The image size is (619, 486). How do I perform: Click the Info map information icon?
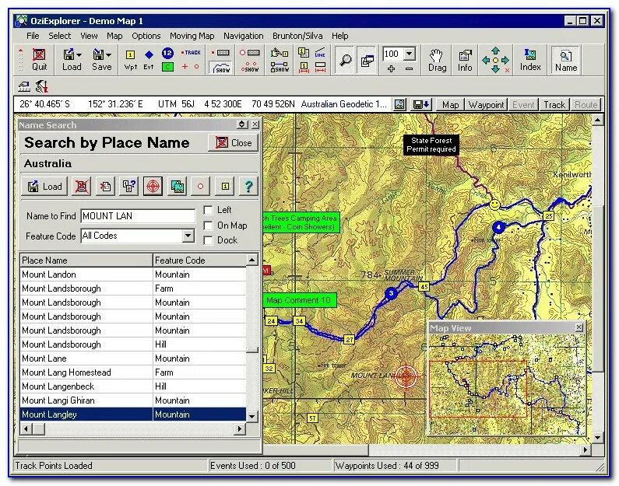point(465,60)
